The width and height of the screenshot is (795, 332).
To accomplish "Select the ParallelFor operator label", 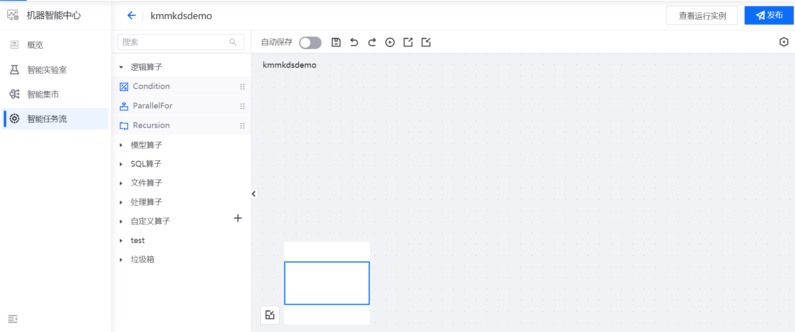I will 153,106.
